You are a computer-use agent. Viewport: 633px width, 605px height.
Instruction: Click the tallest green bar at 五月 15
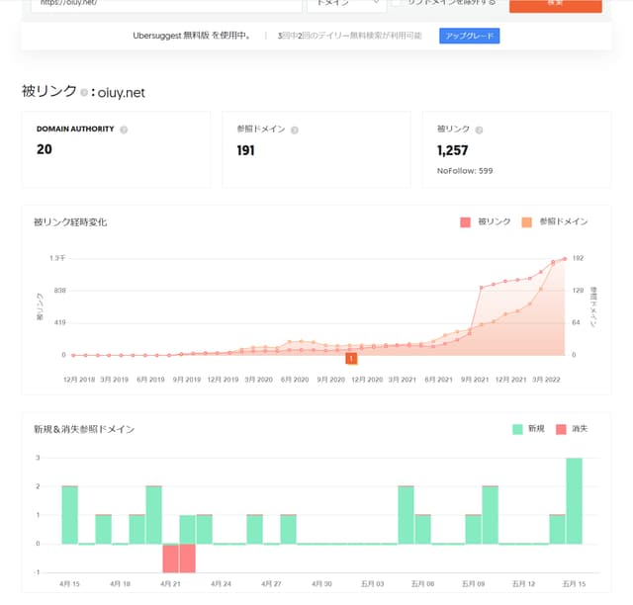pos(574,501)
